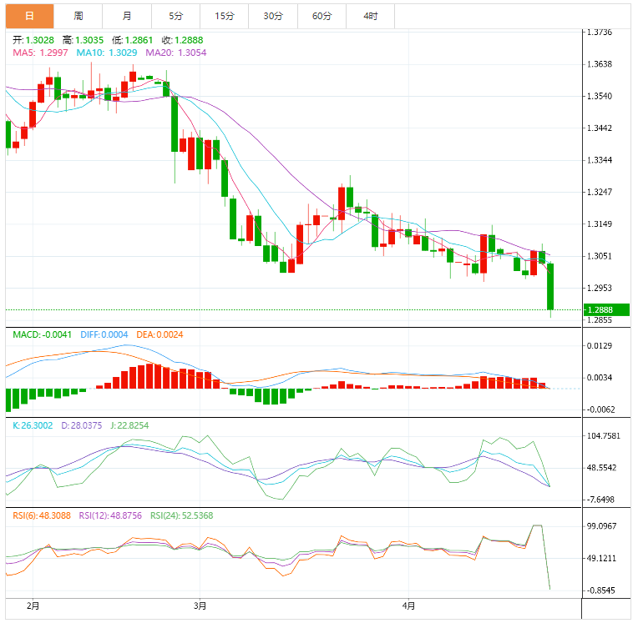Click the J: 22.8254 indicator value
Screen dimensions: 638x623
pyautogui.click(x=129, y=425)
